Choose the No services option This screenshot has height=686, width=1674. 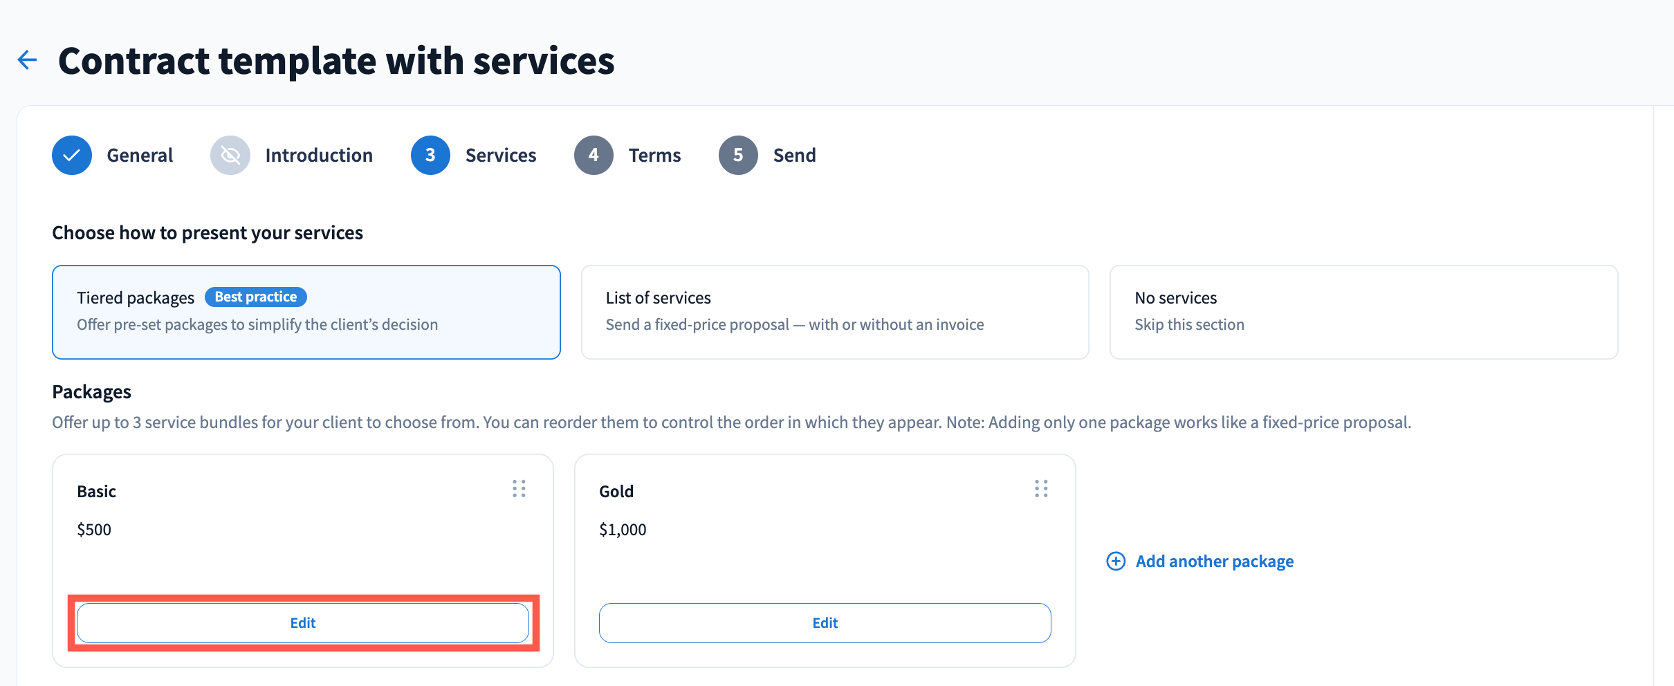tap(1363, 312)
